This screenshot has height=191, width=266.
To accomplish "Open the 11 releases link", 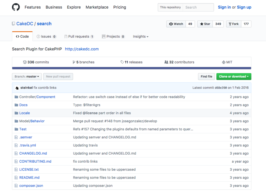I will pos(131,62).
